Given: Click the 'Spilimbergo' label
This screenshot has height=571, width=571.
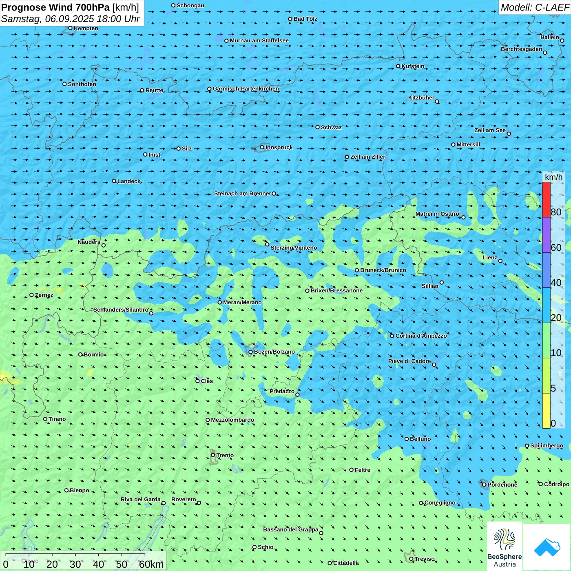Looking at the screenshot, I should [547, 445].
